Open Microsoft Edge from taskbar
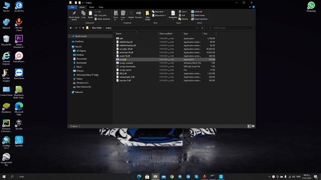The image size is (321, 180). 139,176
